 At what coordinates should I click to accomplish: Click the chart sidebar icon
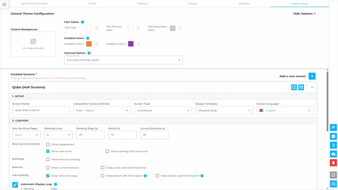pos(333,136)
